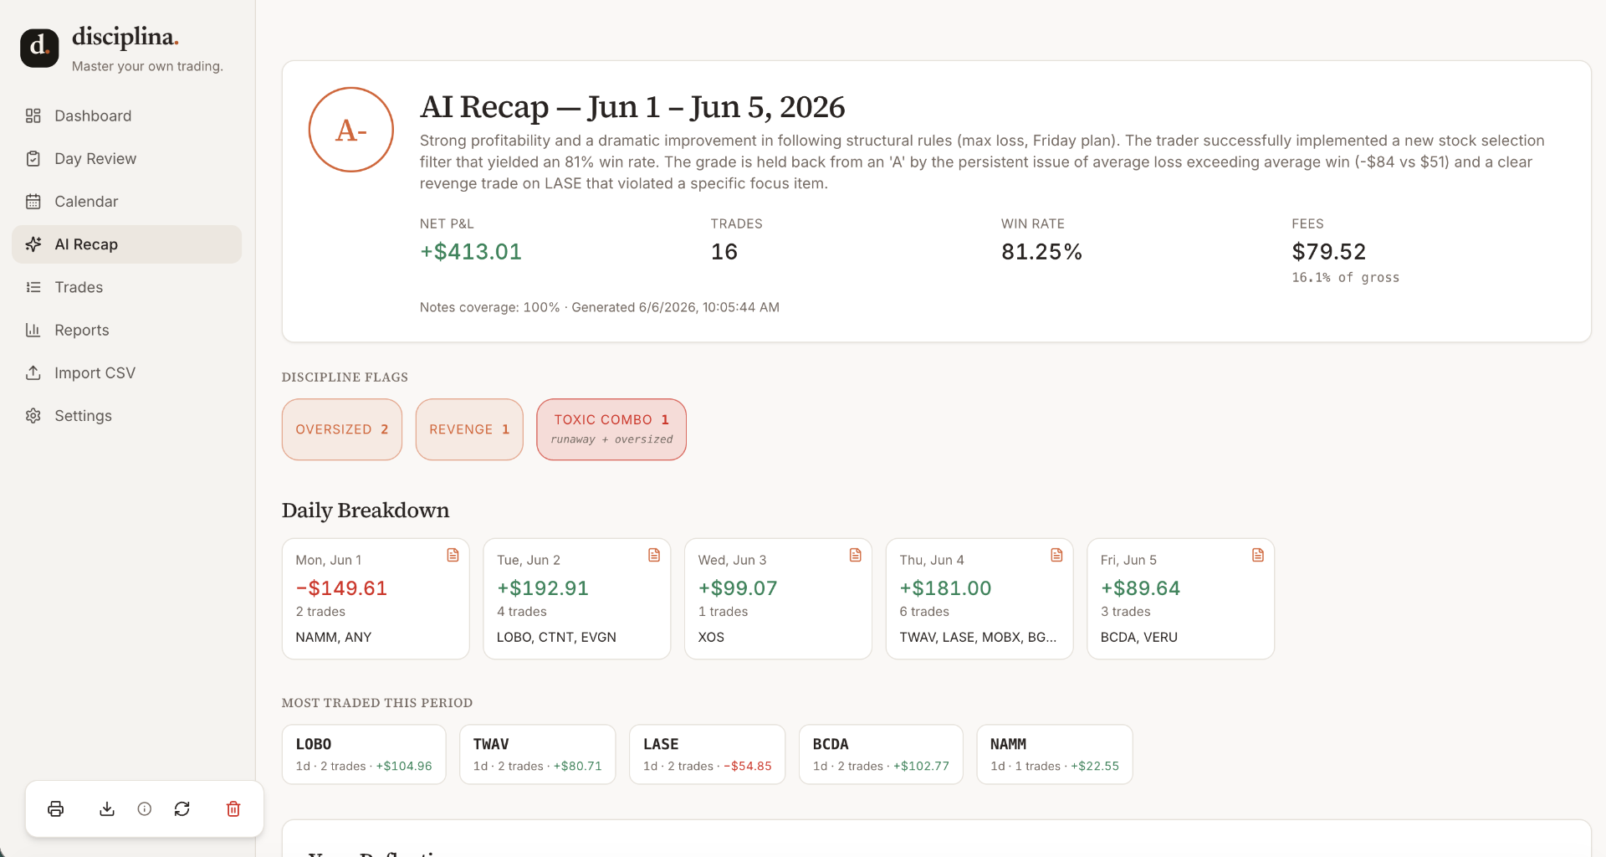Click the "16.1% of gross" text
Viewport: 1606px width, 857px height.
coord(1345,278)
